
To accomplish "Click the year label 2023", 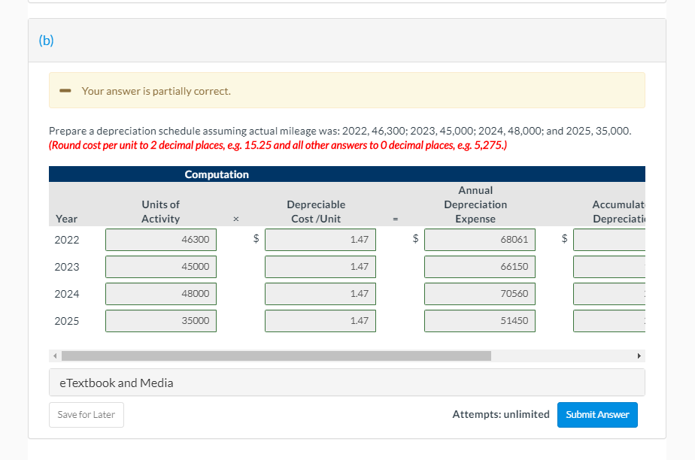I will [x=67, y=267].
